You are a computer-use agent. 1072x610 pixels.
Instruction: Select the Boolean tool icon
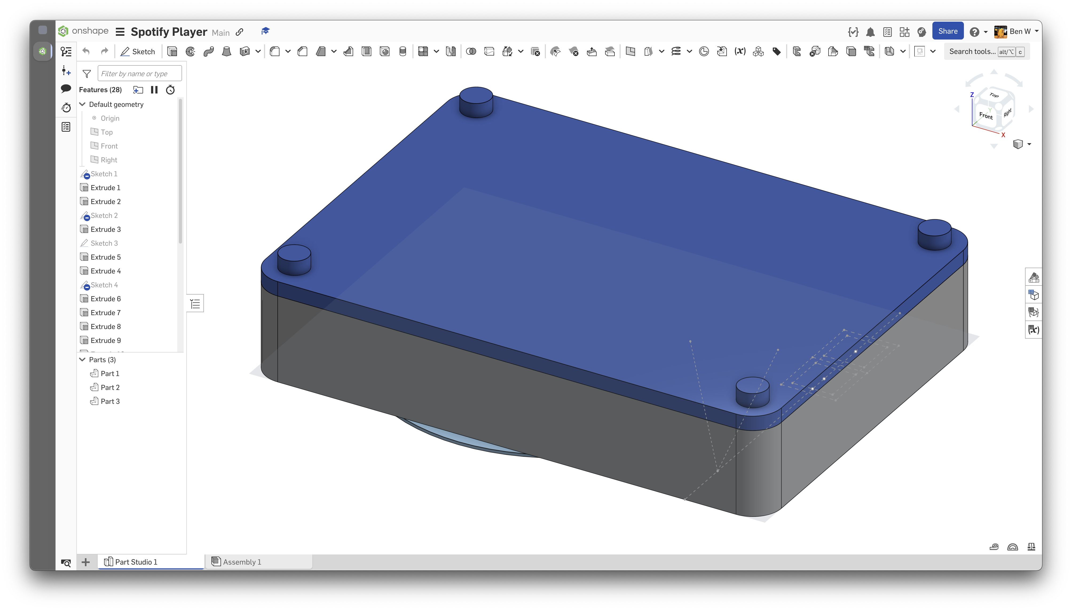pyautogui.click(x=471, y=52)
